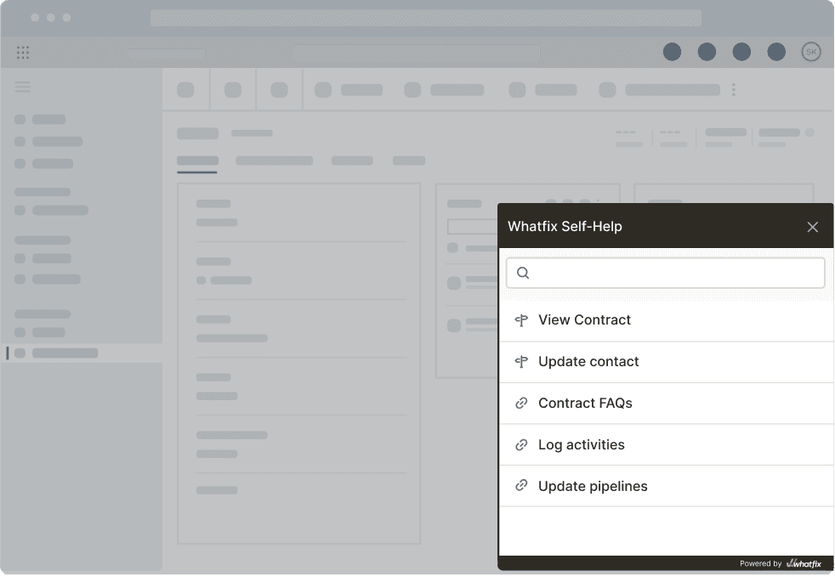Screen dimensions: 835x576
Task: Click the Powered by Whatfix logo
Action: point(804,563)
